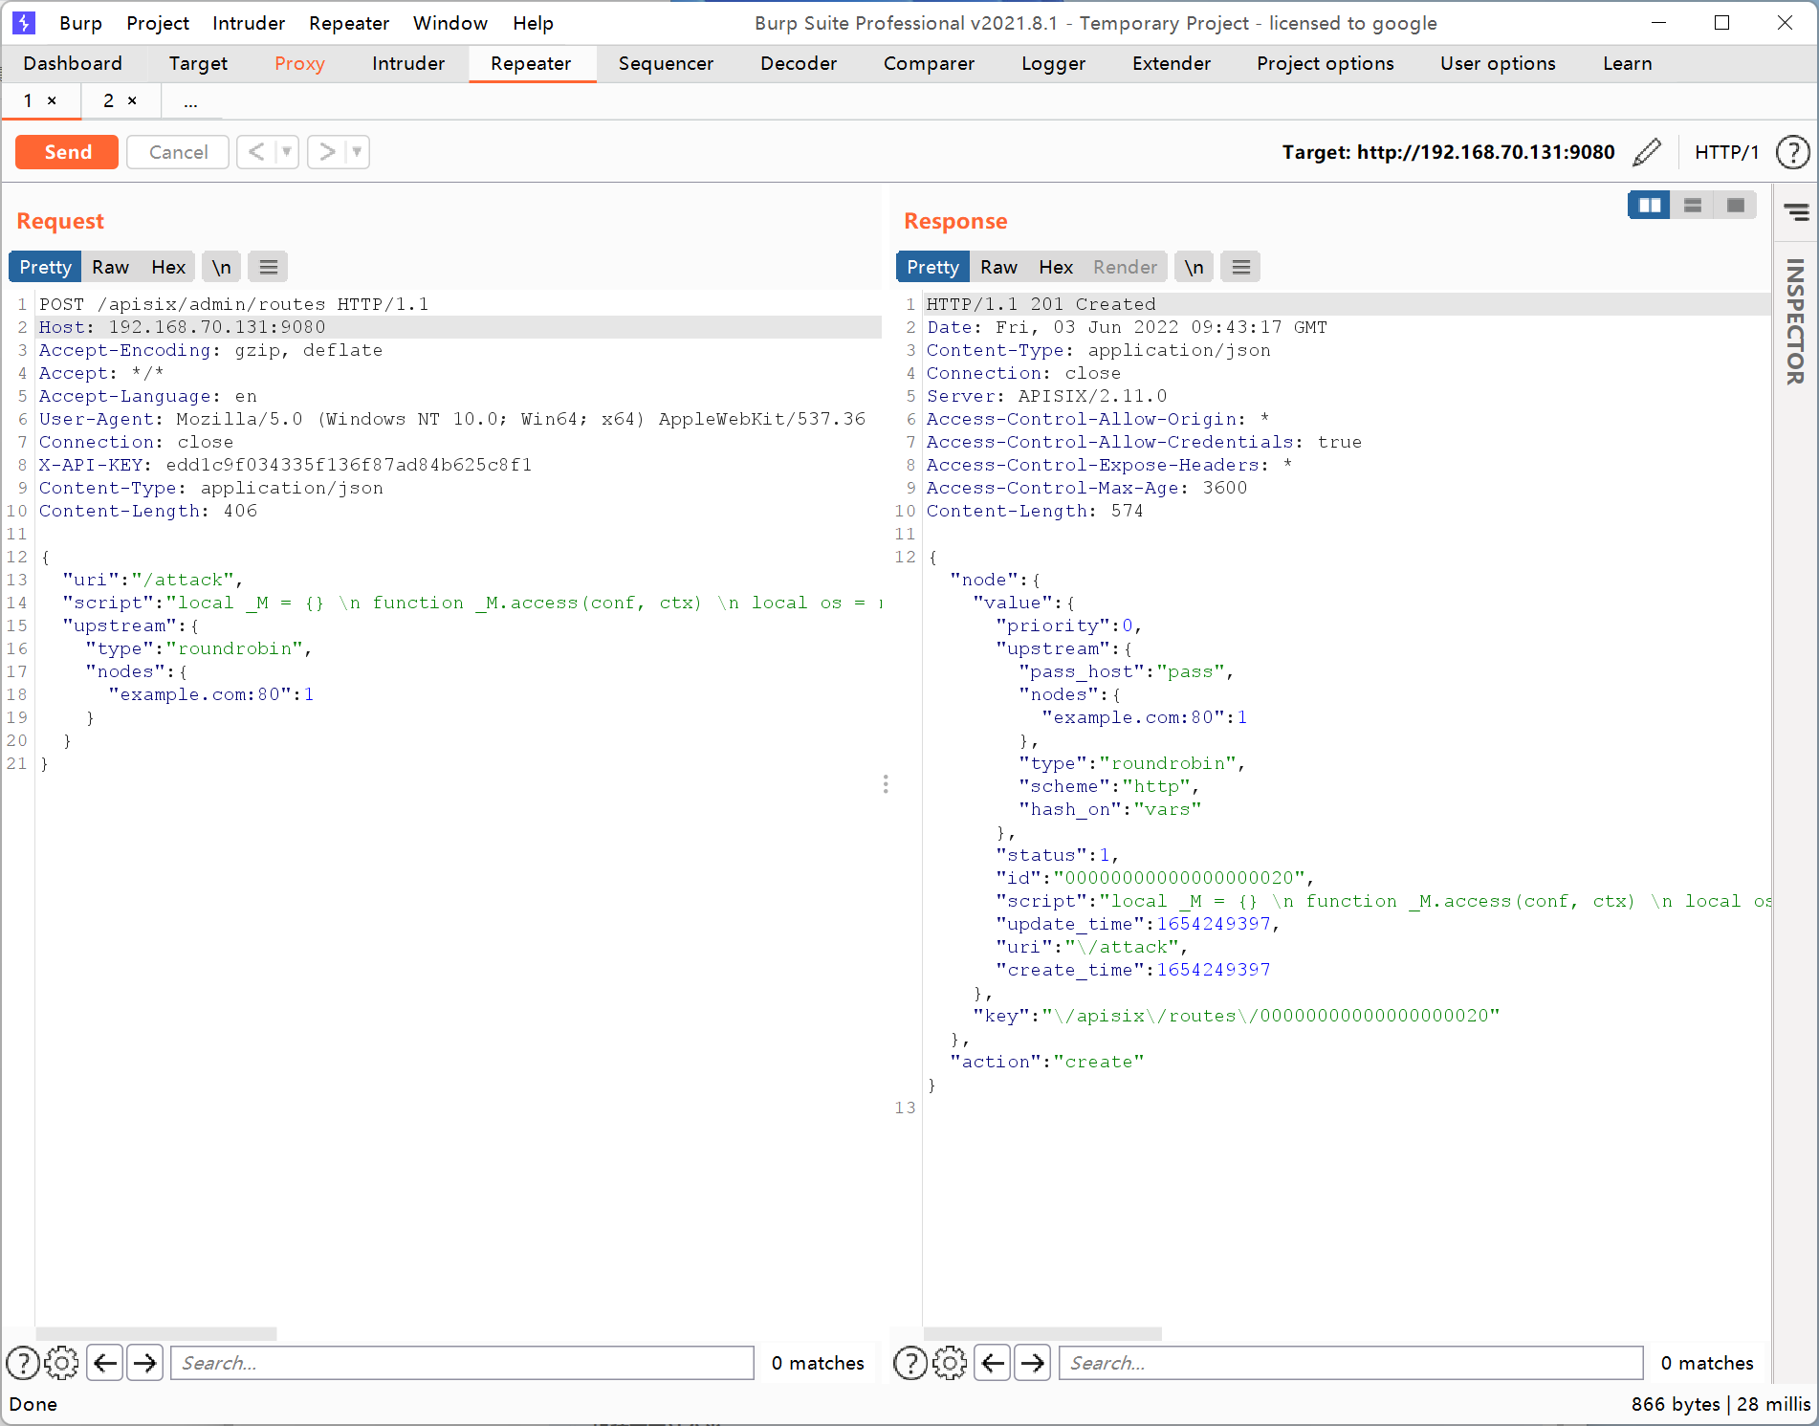Select top-bottom stacked layout view

(1693, 206)
